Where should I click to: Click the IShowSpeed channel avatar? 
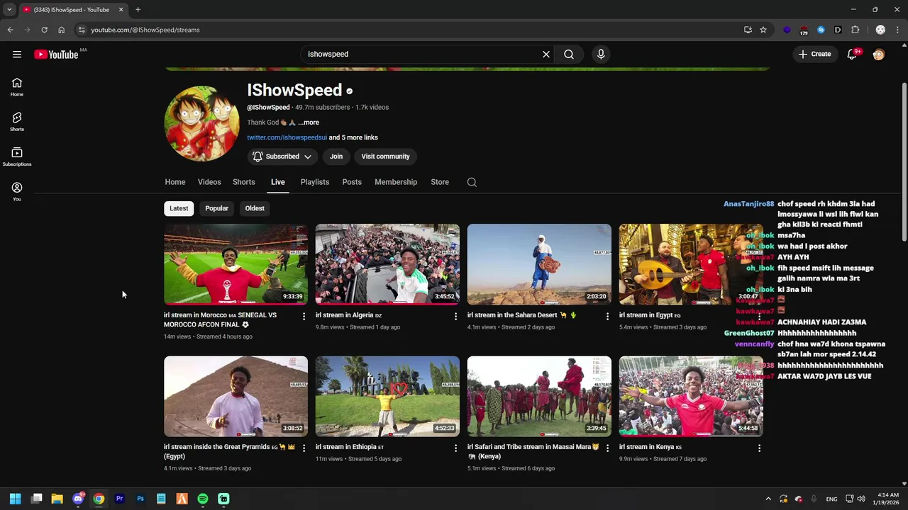pyautogui.click(x=201, y=124)
